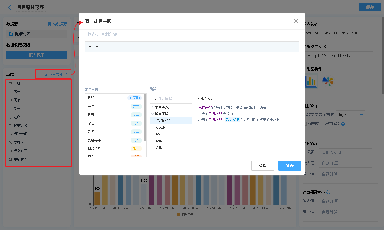Click the 捐赠列表 data source icon
The height and width of the screenshot is (230, 384).
click(11, 34)
